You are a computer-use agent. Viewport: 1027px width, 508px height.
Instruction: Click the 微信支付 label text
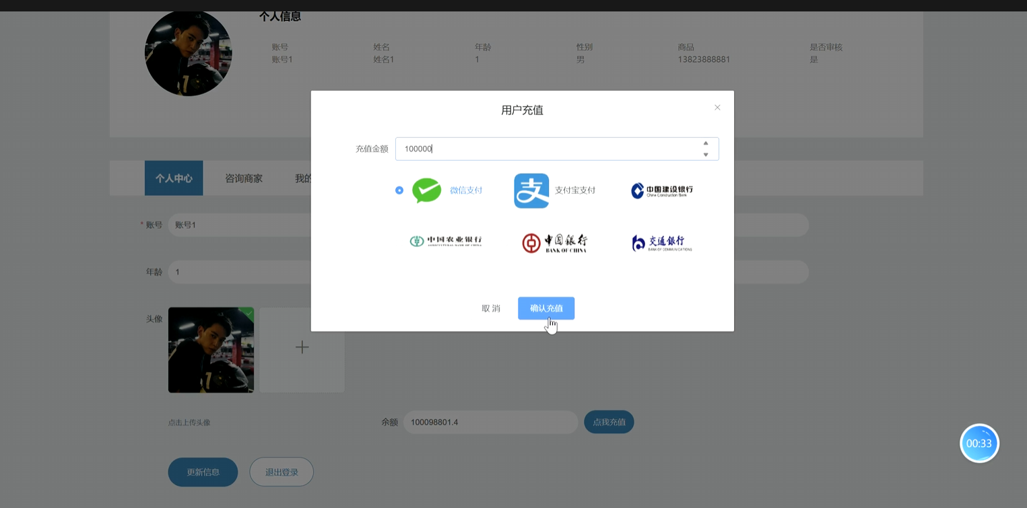click(466, 190)
